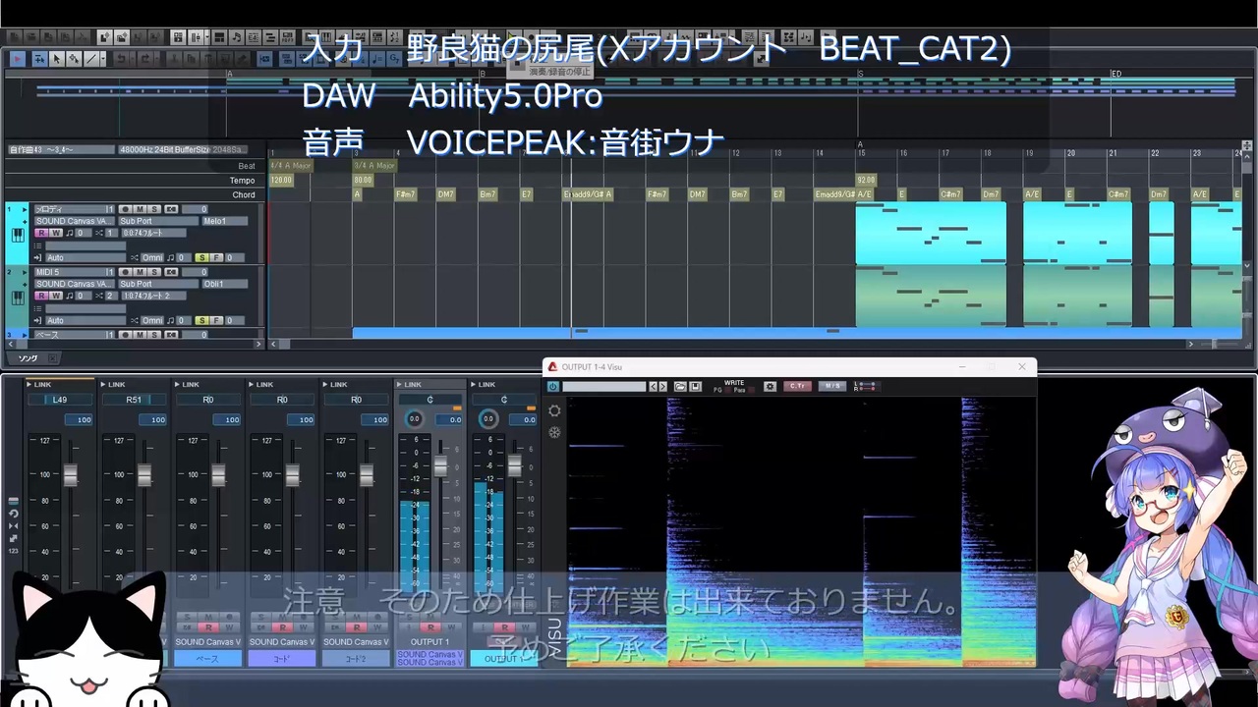Mute the メロディ track with M button

(141, 209)
